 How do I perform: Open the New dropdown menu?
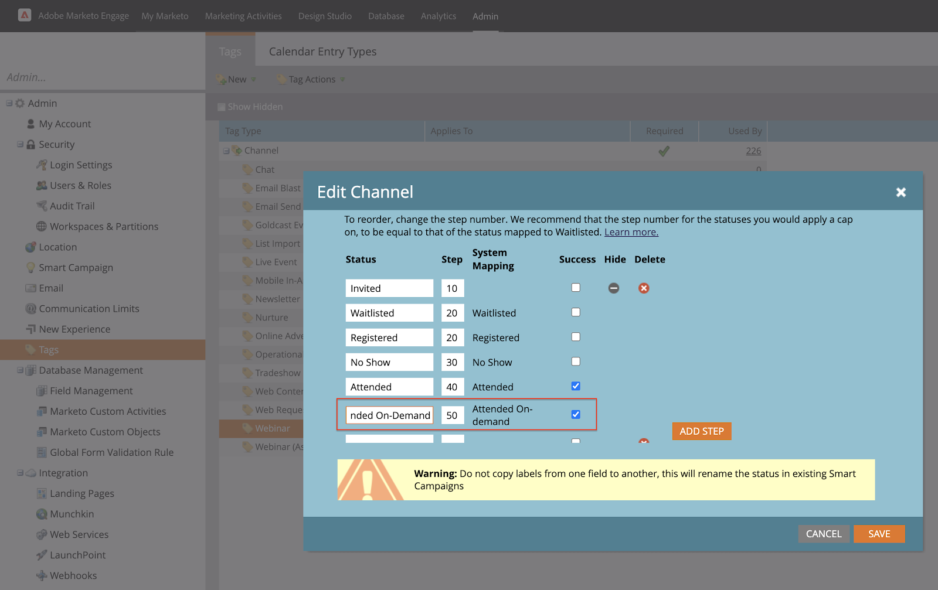pyautogui.click(x=236, y=79)
